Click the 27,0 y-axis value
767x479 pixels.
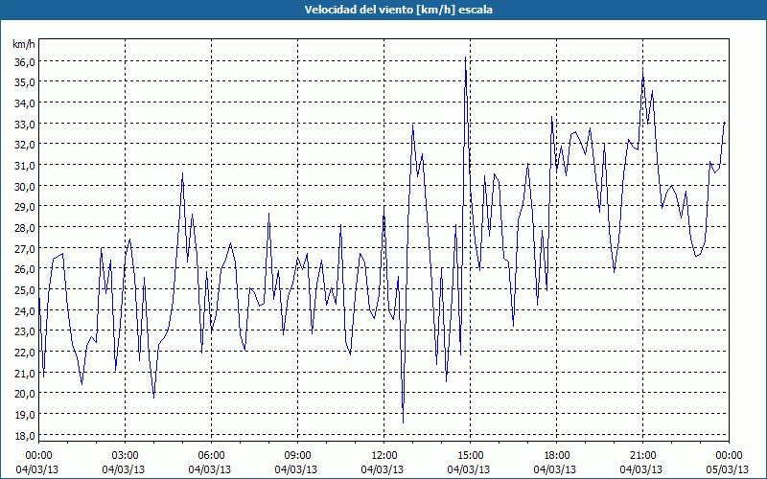pyautogui.click(x=24, y=249)
